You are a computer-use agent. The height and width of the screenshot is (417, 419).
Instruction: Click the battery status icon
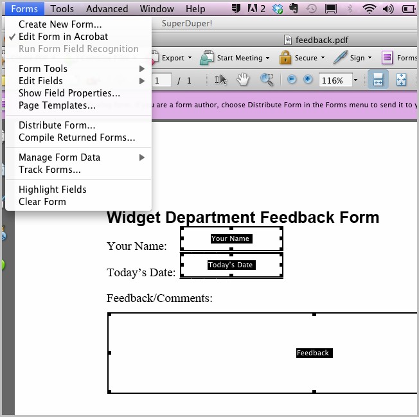(409, 9)
